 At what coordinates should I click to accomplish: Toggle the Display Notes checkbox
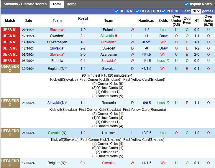click(186, 4)
